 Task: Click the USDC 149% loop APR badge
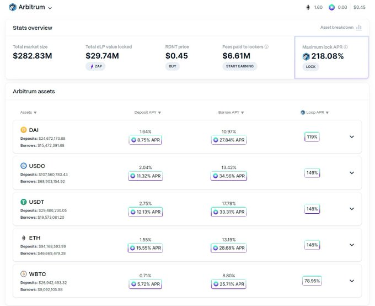(312, 173)
